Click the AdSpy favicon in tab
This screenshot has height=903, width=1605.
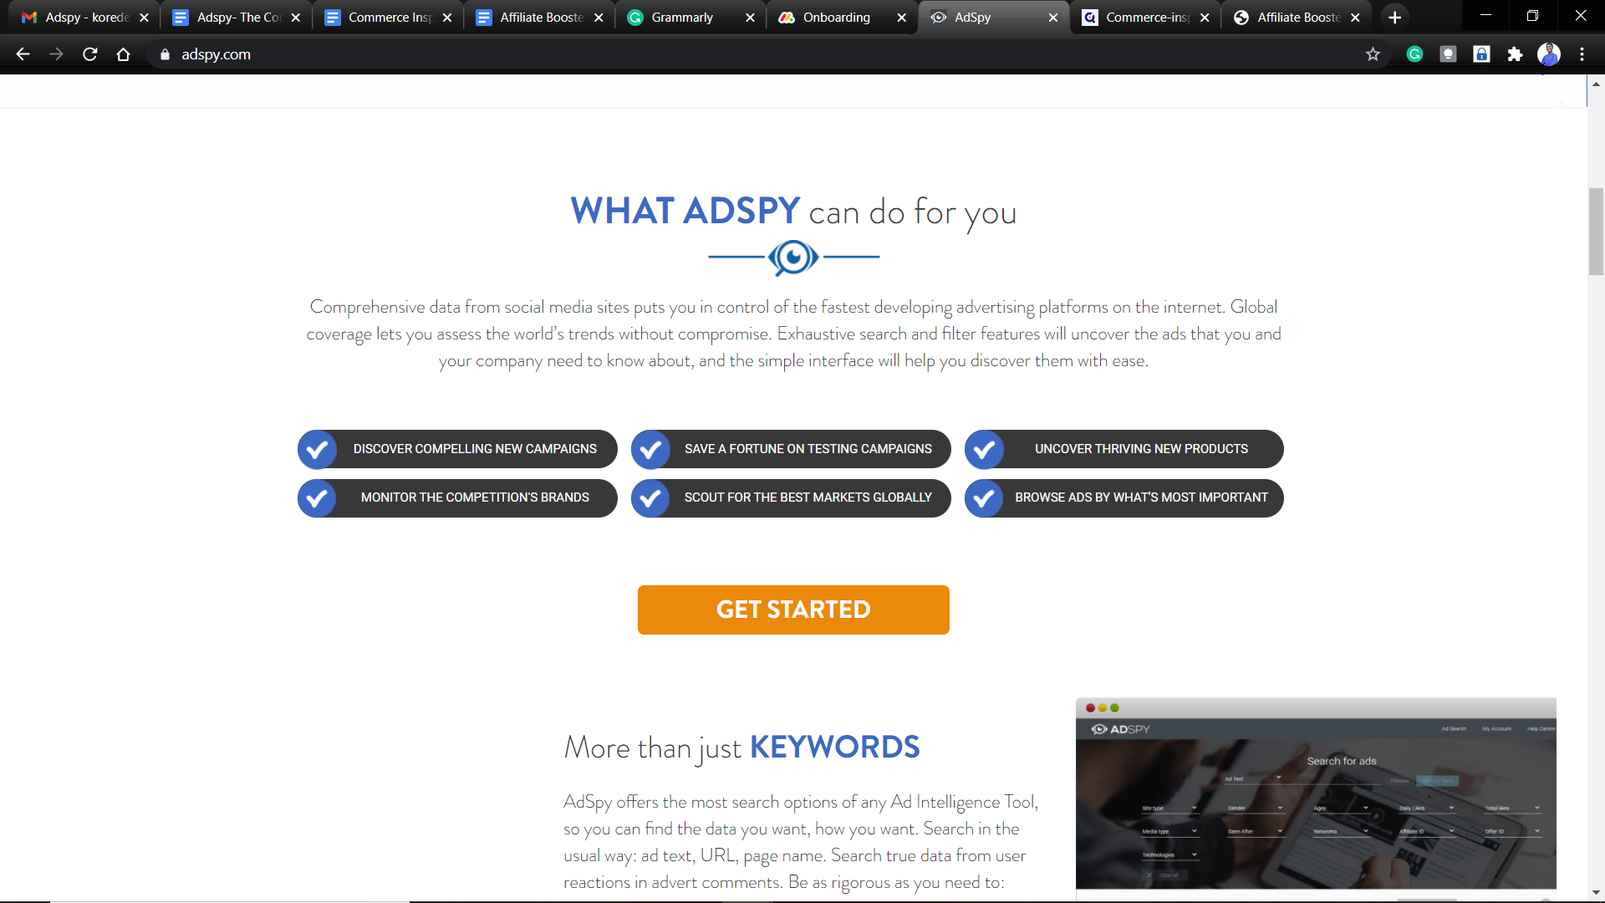coord(940,17)
